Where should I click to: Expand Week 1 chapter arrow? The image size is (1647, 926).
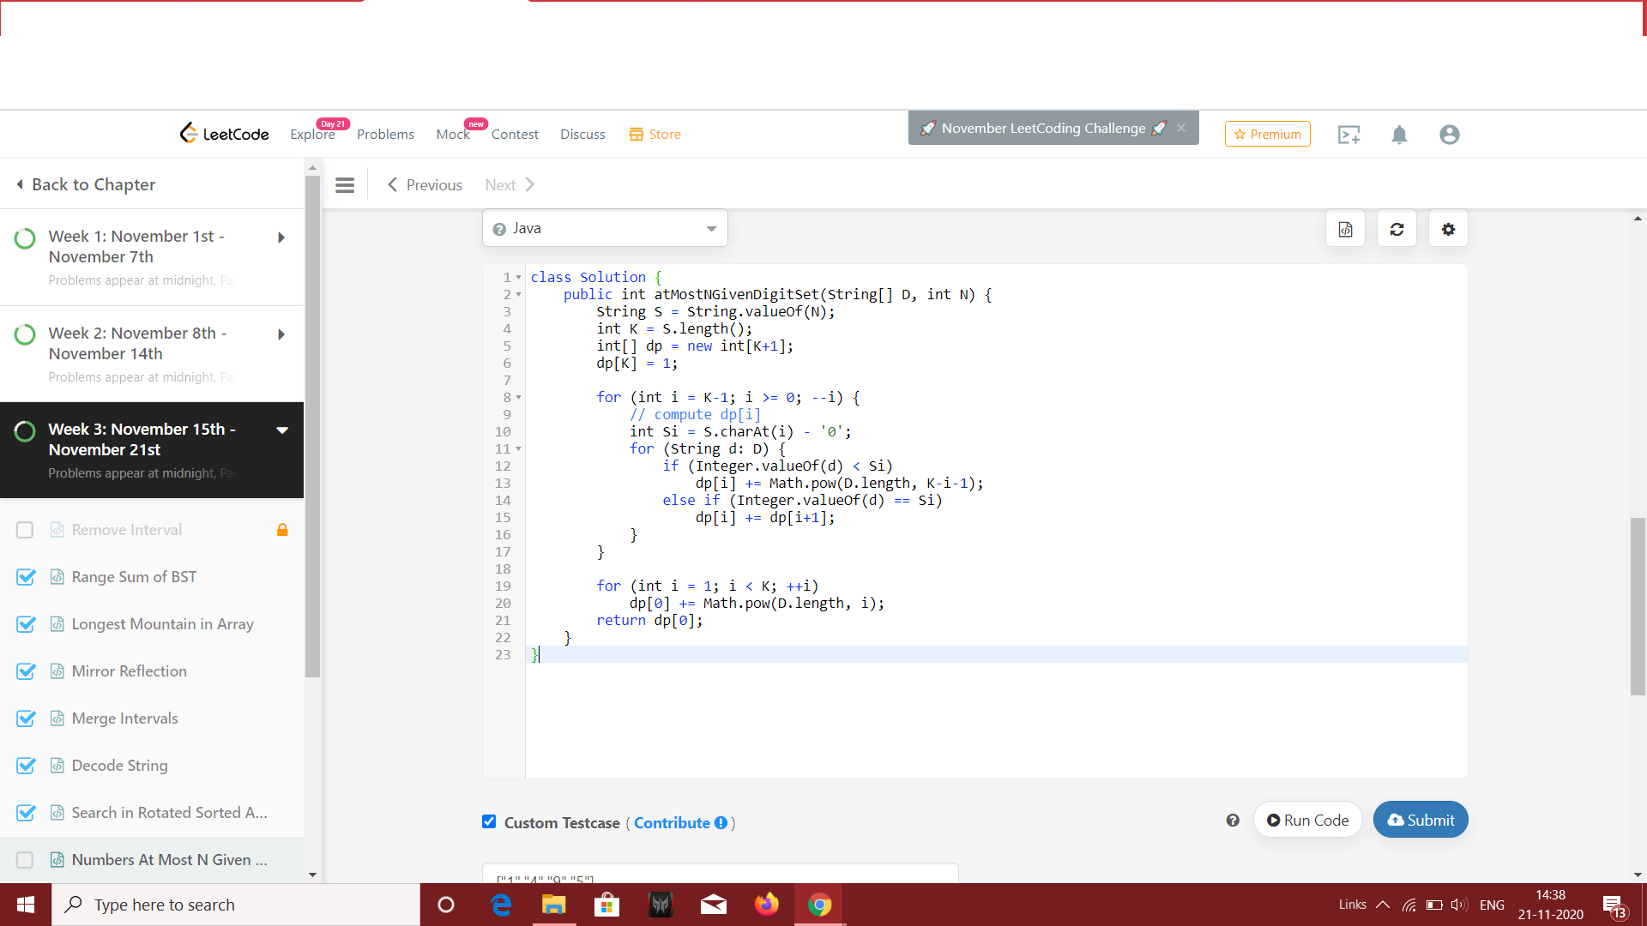coord(281,238)
